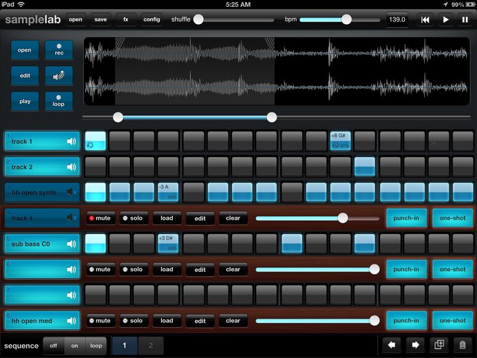
Task: Save the project with the save button
Action: coord(100,19)
